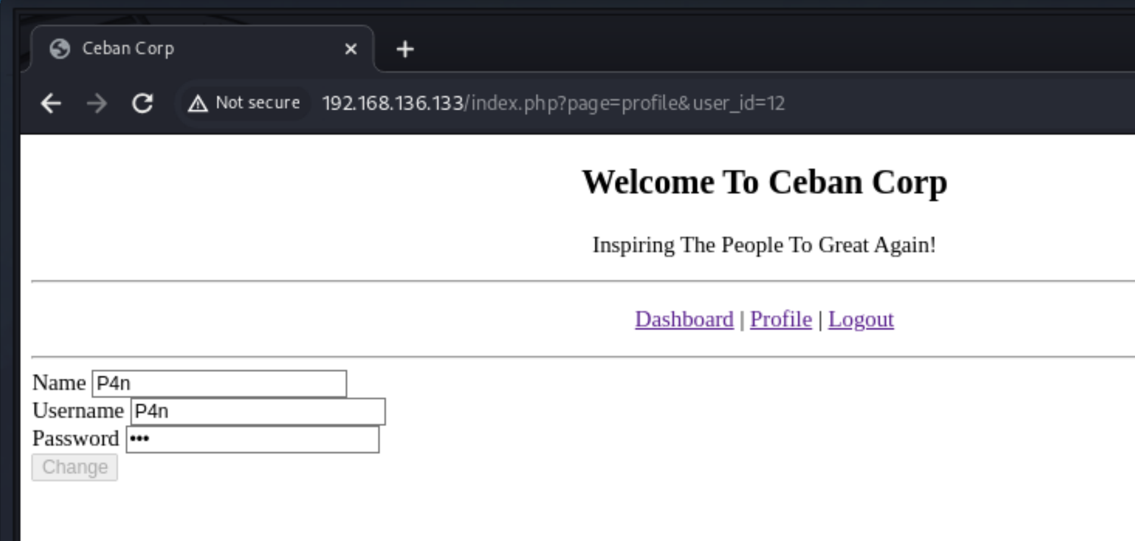Click the Username label
1135x541 pixels.
[78, 411]
